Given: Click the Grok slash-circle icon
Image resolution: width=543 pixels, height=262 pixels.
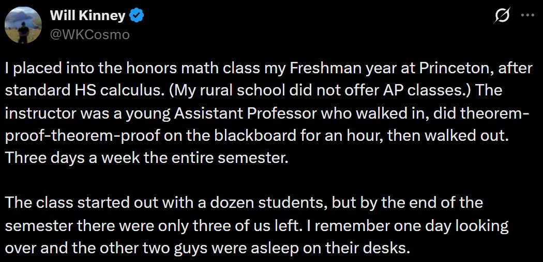Looking at the screenshot, I should [501, 17].
